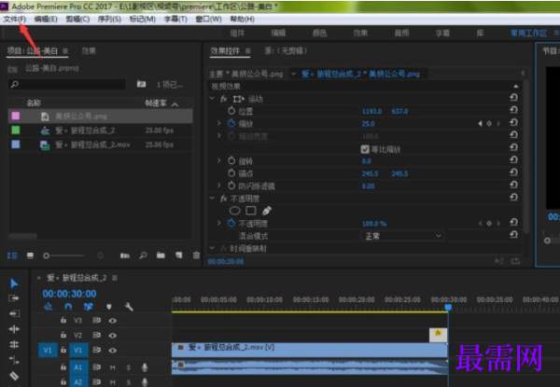Create a new bin using the folder icon
Viewport: 560px width, 387px height.
(161, 256)
